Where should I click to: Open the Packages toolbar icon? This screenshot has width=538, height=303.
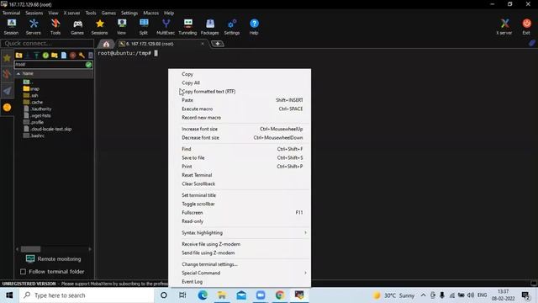pyautogui.click(x=209, y=27)
